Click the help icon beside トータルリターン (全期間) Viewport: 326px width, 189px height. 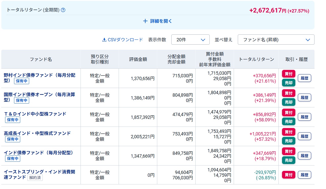click(63, 10)
